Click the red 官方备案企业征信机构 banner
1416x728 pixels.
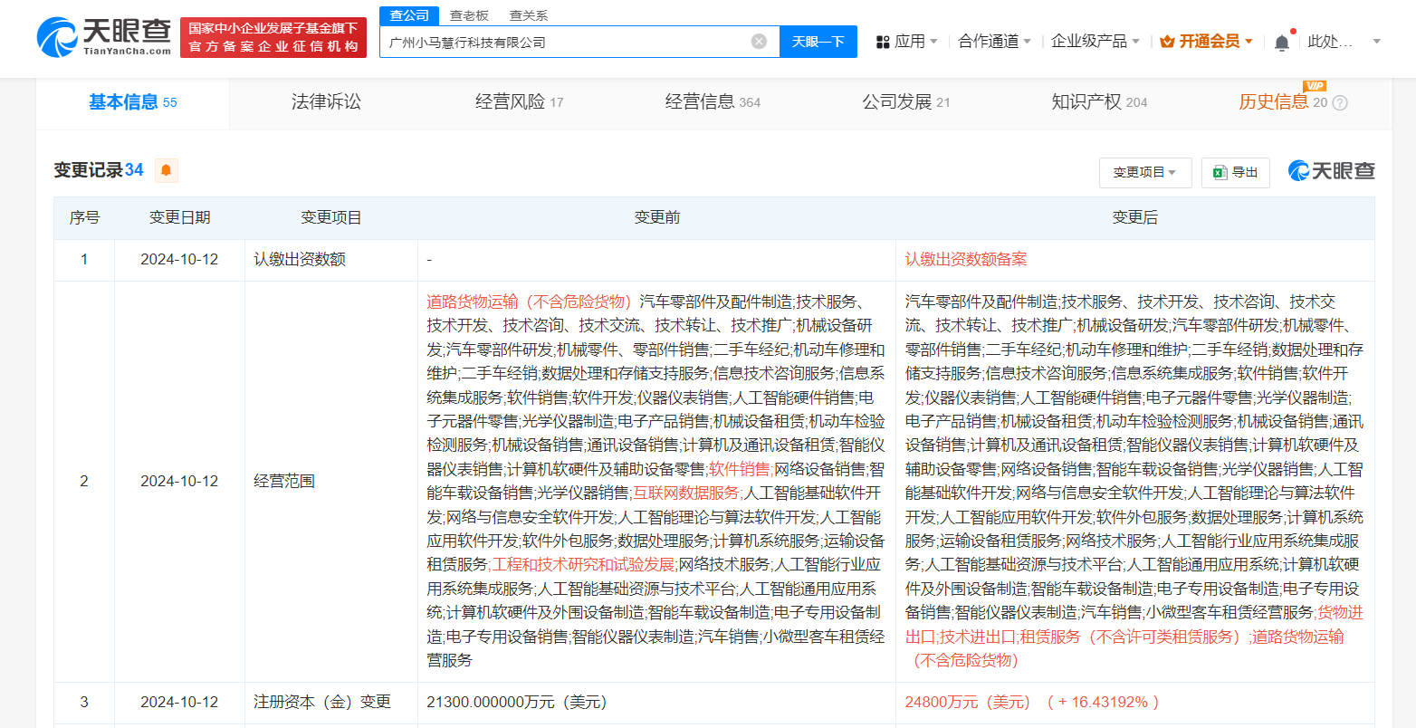(273, 37)
